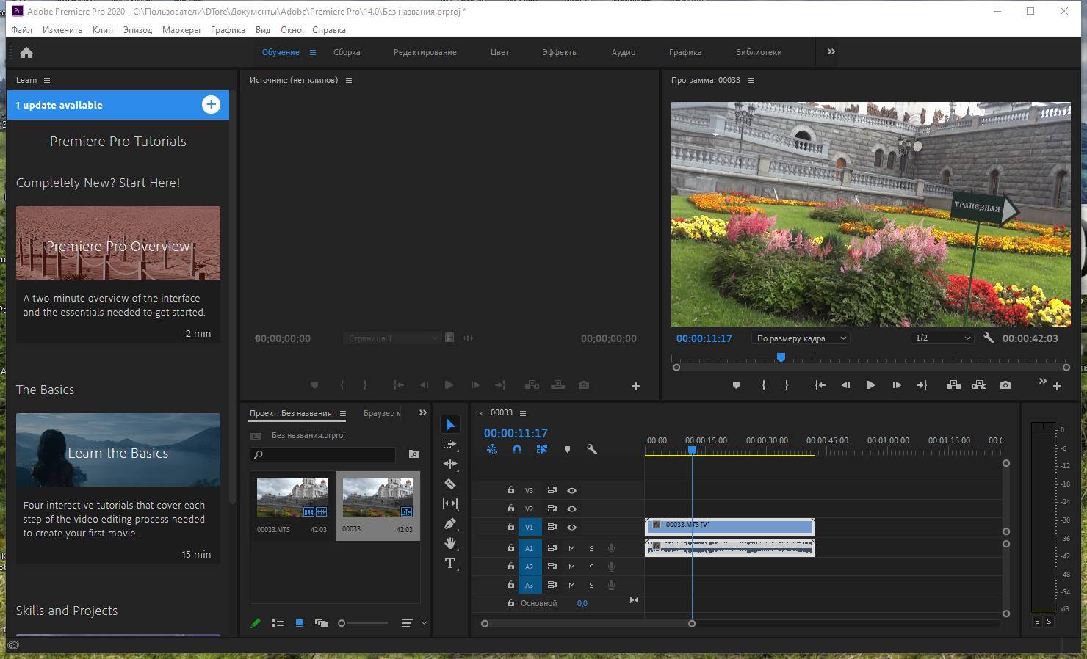1087x659 pixels.
Task: Open sort icons dropdown in project panel
Action: coord(414,623)
